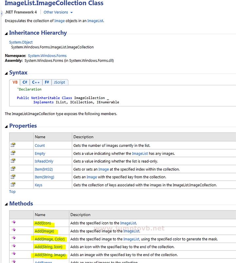Screen dimensions: 236x263
Task: Click ImageList link in the Empty description
Action: pos(140,154)
